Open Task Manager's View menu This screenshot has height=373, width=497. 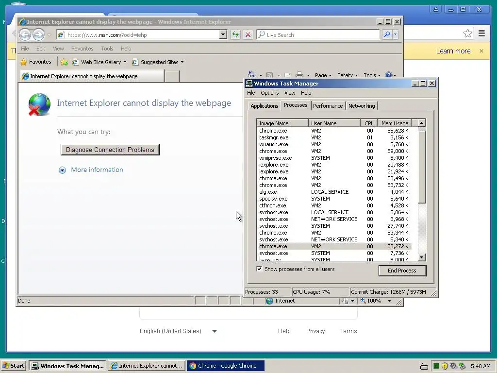coord(290,93)
